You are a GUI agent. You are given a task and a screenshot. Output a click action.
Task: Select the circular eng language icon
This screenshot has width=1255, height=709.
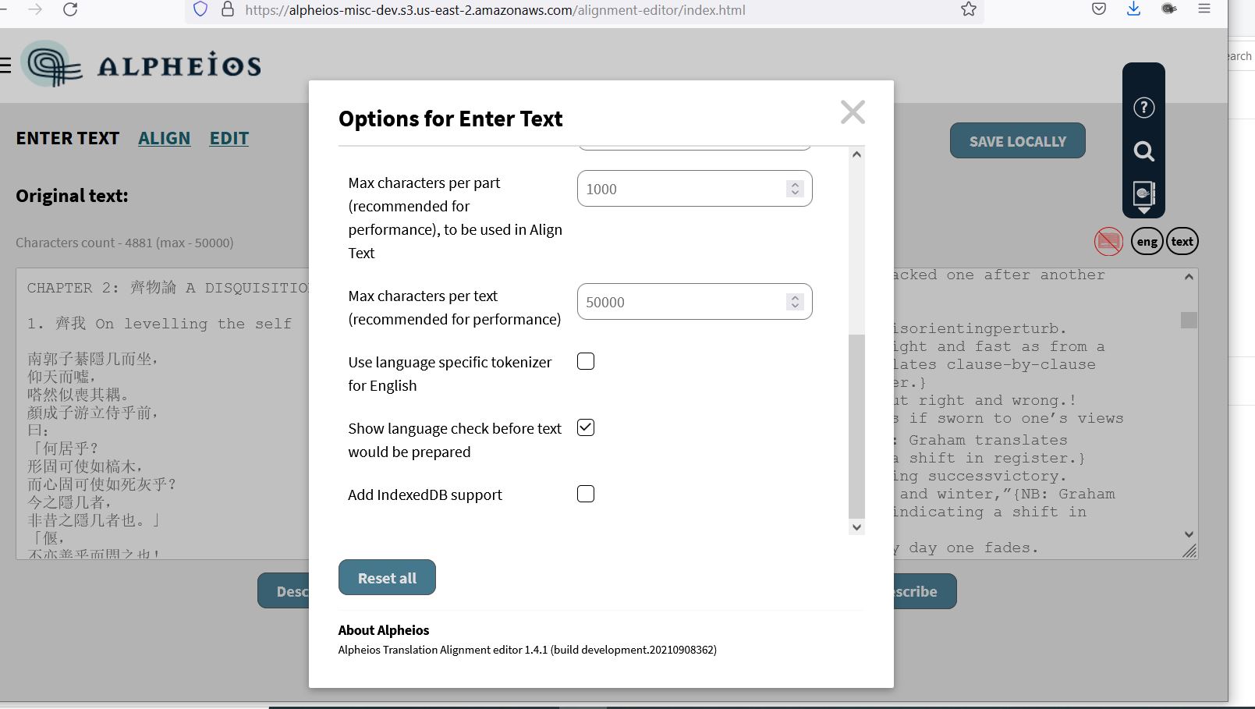(x=1147, y=241)
